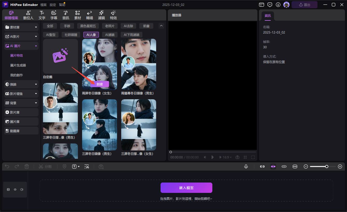Mute the track with speaker icon
347x212 pixels.
[21, 190]
